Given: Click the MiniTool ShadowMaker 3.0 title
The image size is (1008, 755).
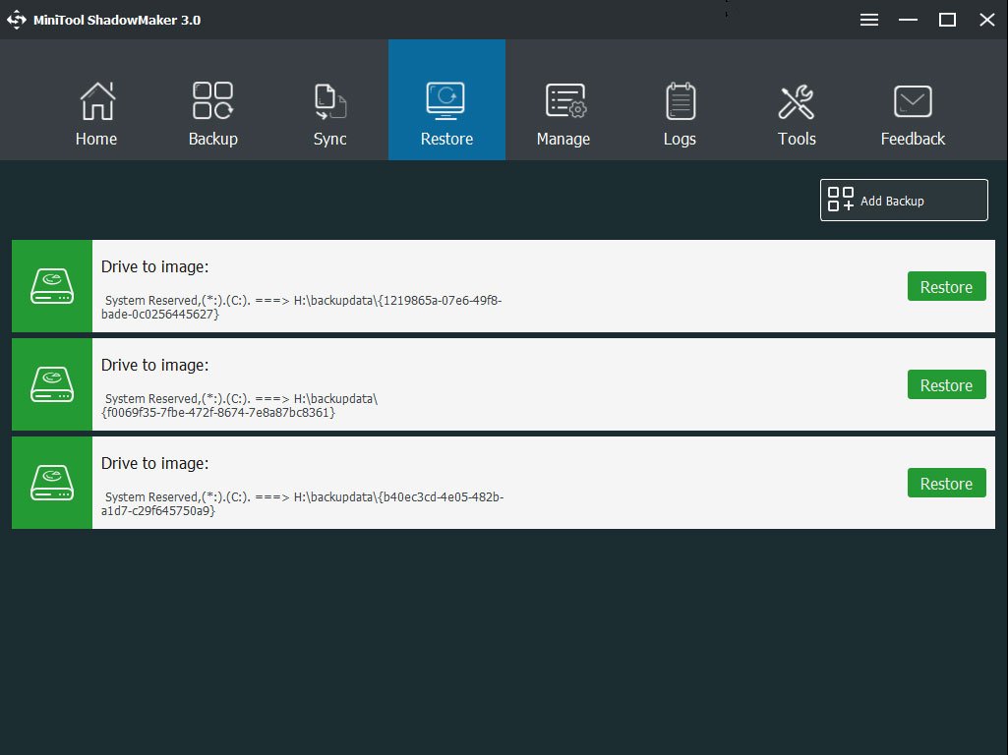Looking at the screenshot, I should click(117, 20).
